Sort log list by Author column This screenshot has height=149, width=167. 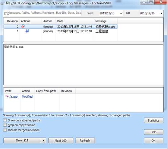[x=49, y=21]
